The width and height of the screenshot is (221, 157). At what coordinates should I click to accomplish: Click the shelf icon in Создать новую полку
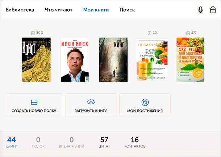coord(34,102)
